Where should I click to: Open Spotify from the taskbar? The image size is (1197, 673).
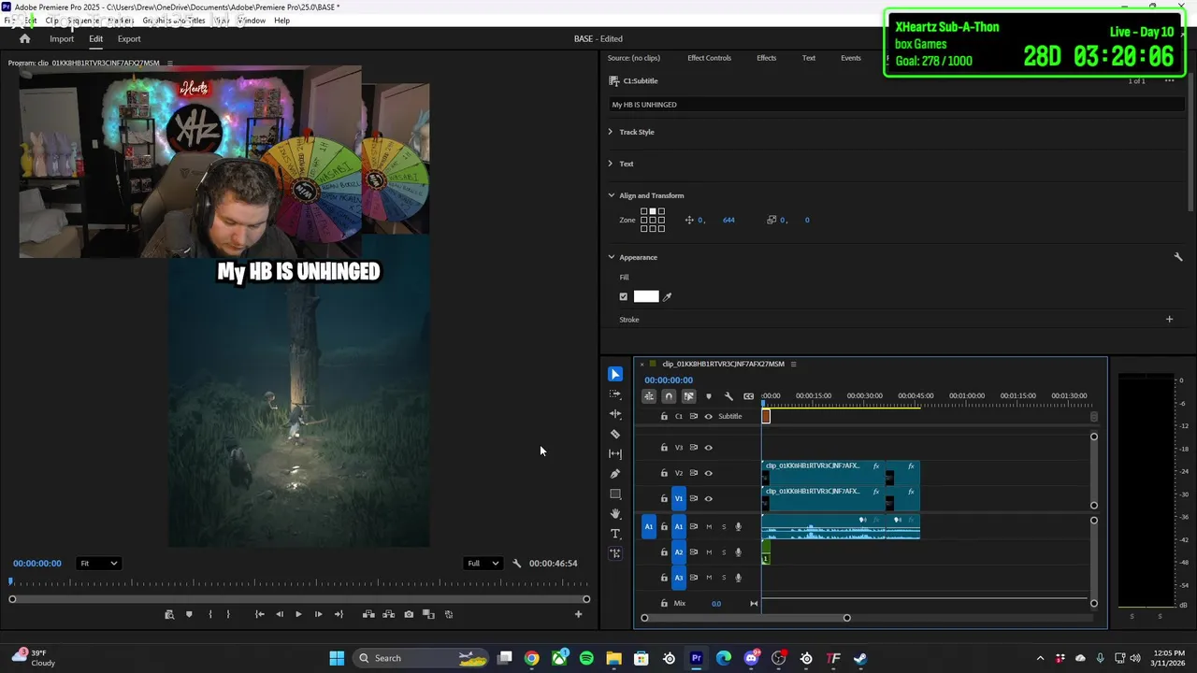pos(586,658)
